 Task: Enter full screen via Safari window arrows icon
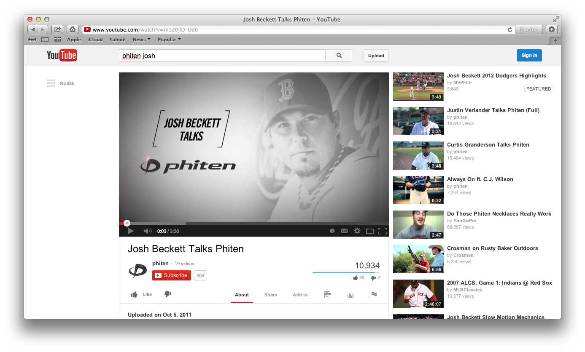click(556, 19)
